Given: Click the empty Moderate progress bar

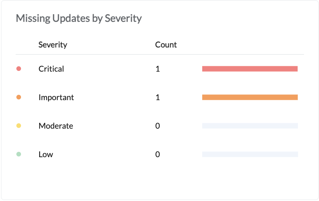Looking at the screenshot, I should [250, 126].
